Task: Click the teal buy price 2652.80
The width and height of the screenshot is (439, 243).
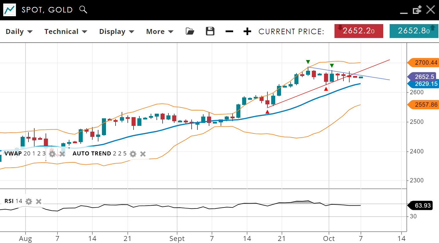Action: 414,31
